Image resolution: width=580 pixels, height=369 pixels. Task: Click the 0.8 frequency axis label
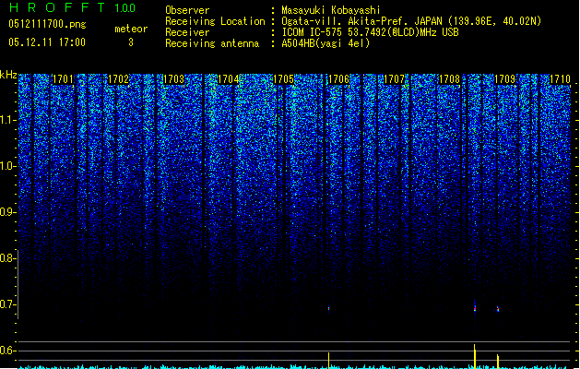[x=8, y=258]
